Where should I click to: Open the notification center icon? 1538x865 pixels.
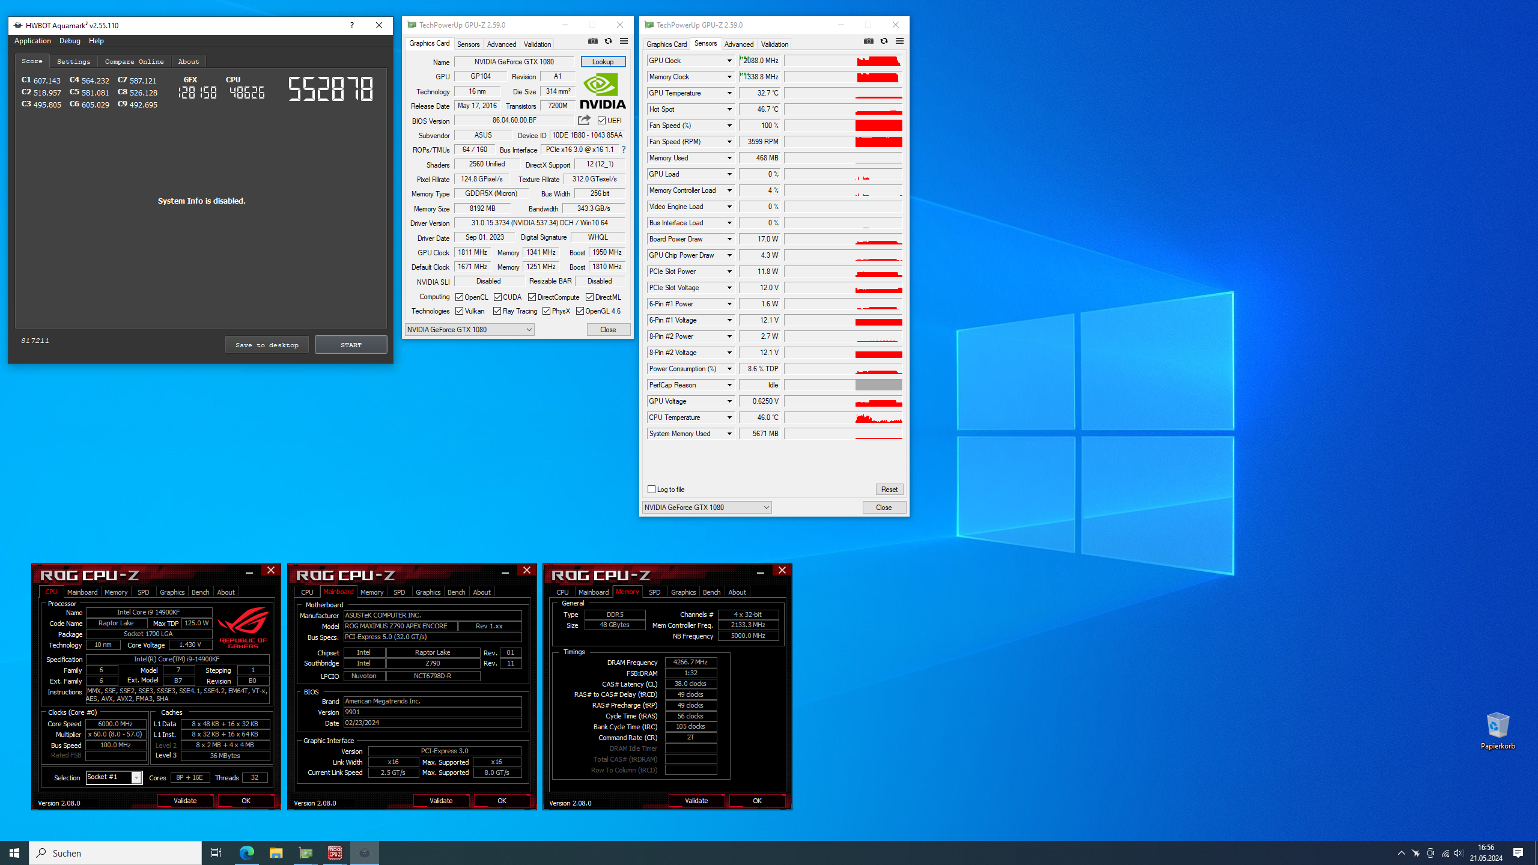click(x=1518, y=853)
